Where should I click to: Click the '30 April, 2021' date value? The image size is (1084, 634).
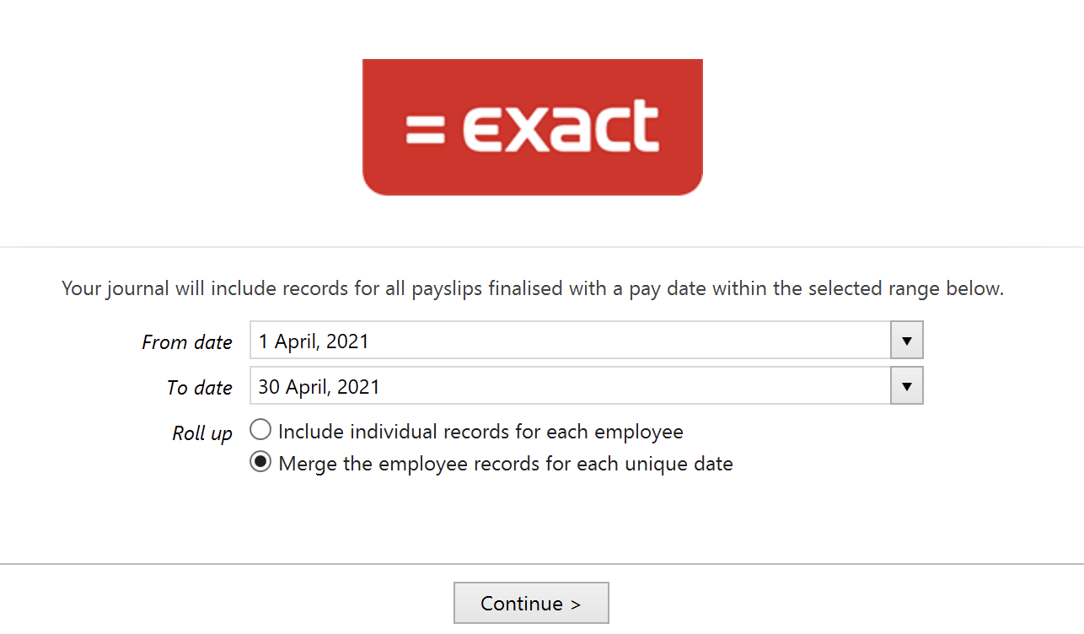click(x=319, y=387)
